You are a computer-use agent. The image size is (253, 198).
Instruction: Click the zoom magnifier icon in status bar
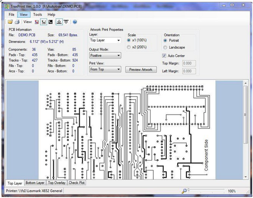(184, 191)
